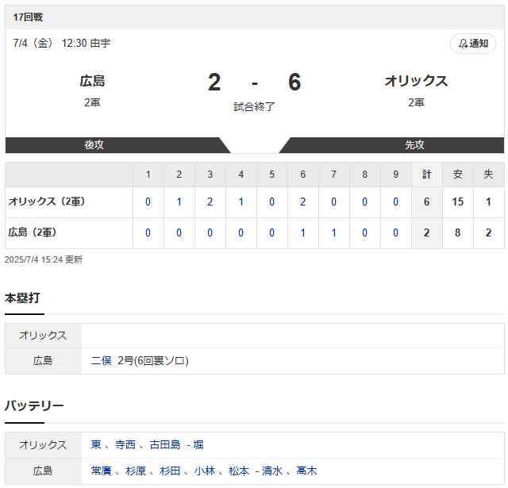The width and height of the screenshot is (508, 488).
Task: Click the 広島 team name in header
Action: (x=92, y=81)
